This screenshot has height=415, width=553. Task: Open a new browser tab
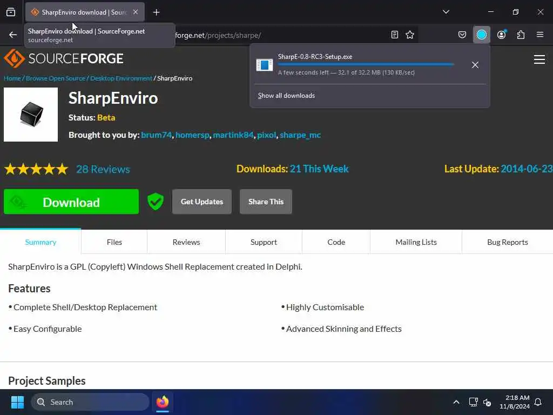tap(156, 12)
